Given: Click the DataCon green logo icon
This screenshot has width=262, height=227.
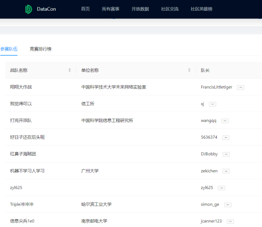Looking at the screenshot, I should pos(28,9).
